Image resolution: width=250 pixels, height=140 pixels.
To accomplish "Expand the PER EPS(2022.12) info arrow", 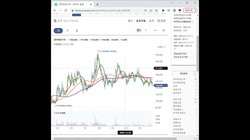I will click(192, 36).
